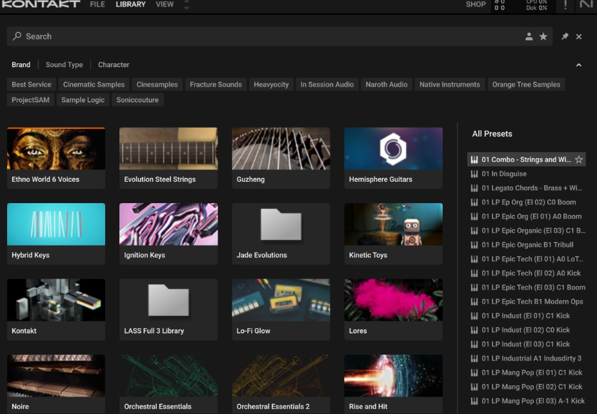Open the LIBRARY menu

click(x=130, y=4)
